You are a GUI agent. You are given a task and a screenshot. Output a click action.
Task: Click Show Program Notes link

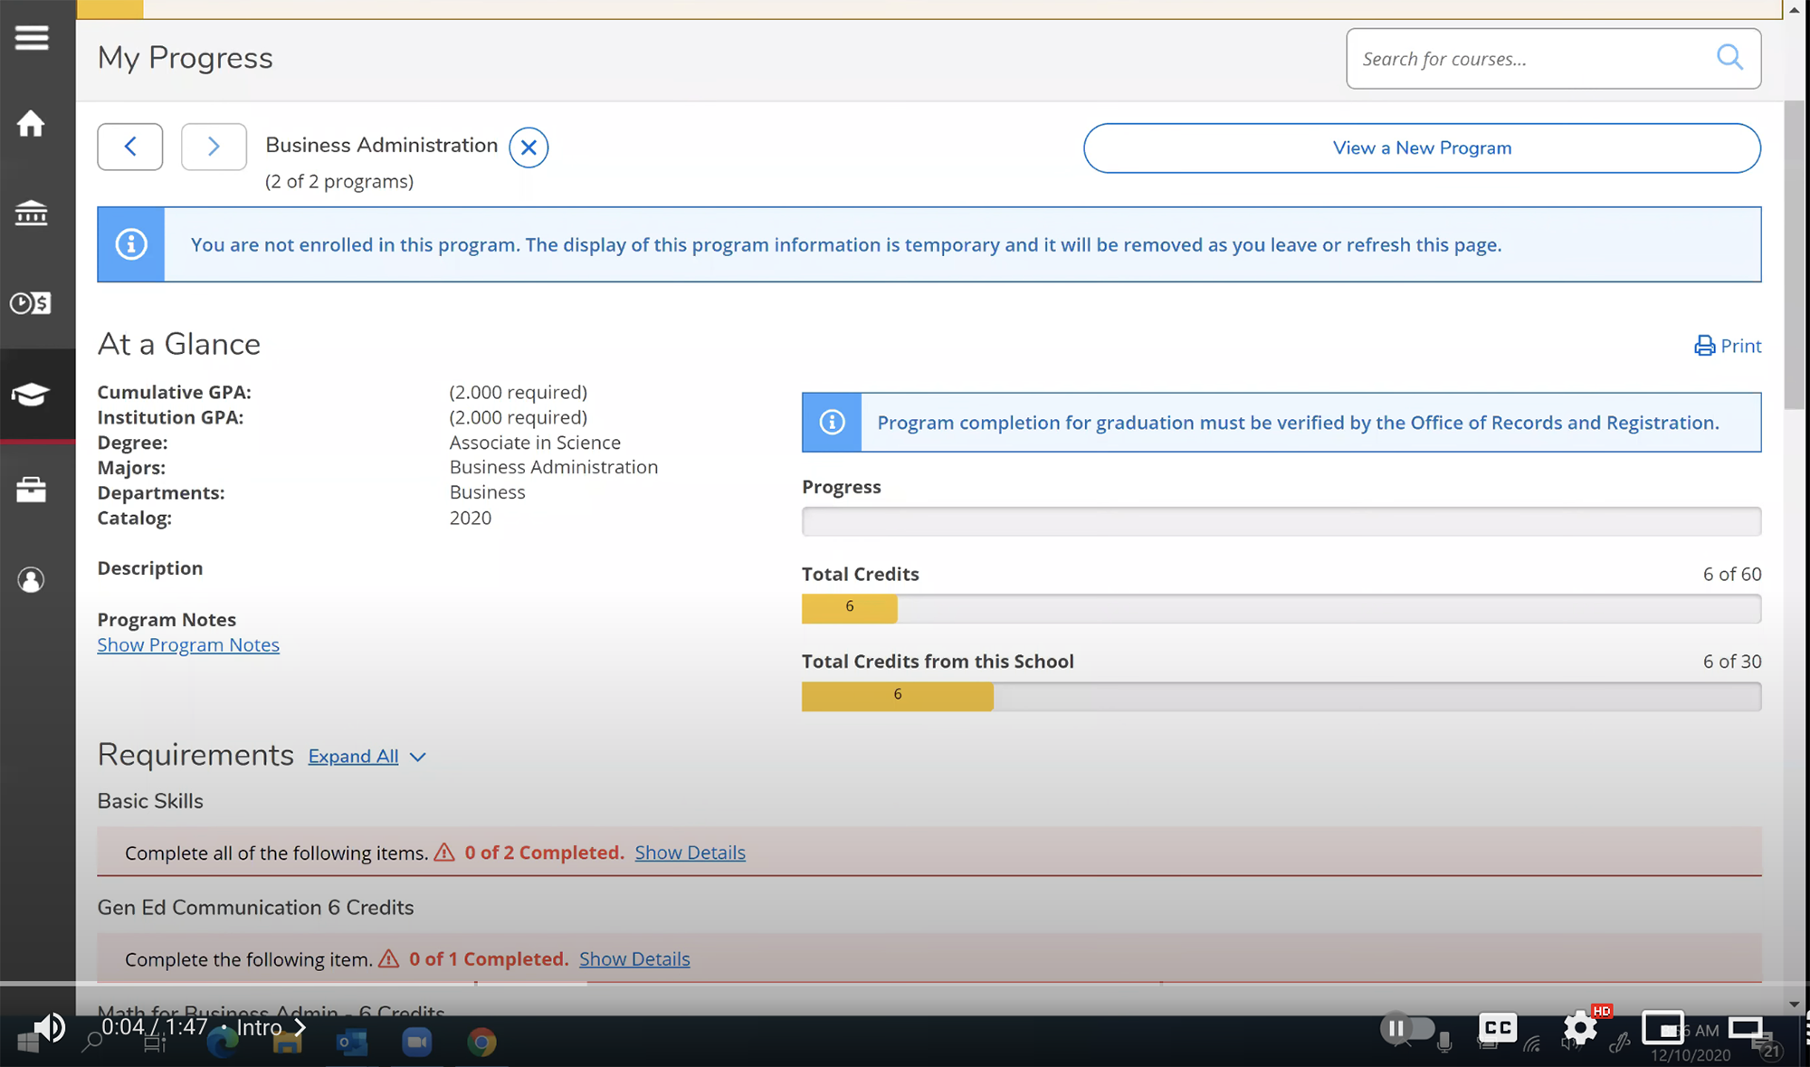[188, 644]
